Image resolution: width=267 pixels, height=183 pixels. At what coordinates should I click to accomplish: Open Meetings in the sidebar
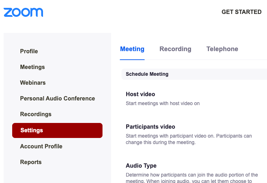point(32,67)
